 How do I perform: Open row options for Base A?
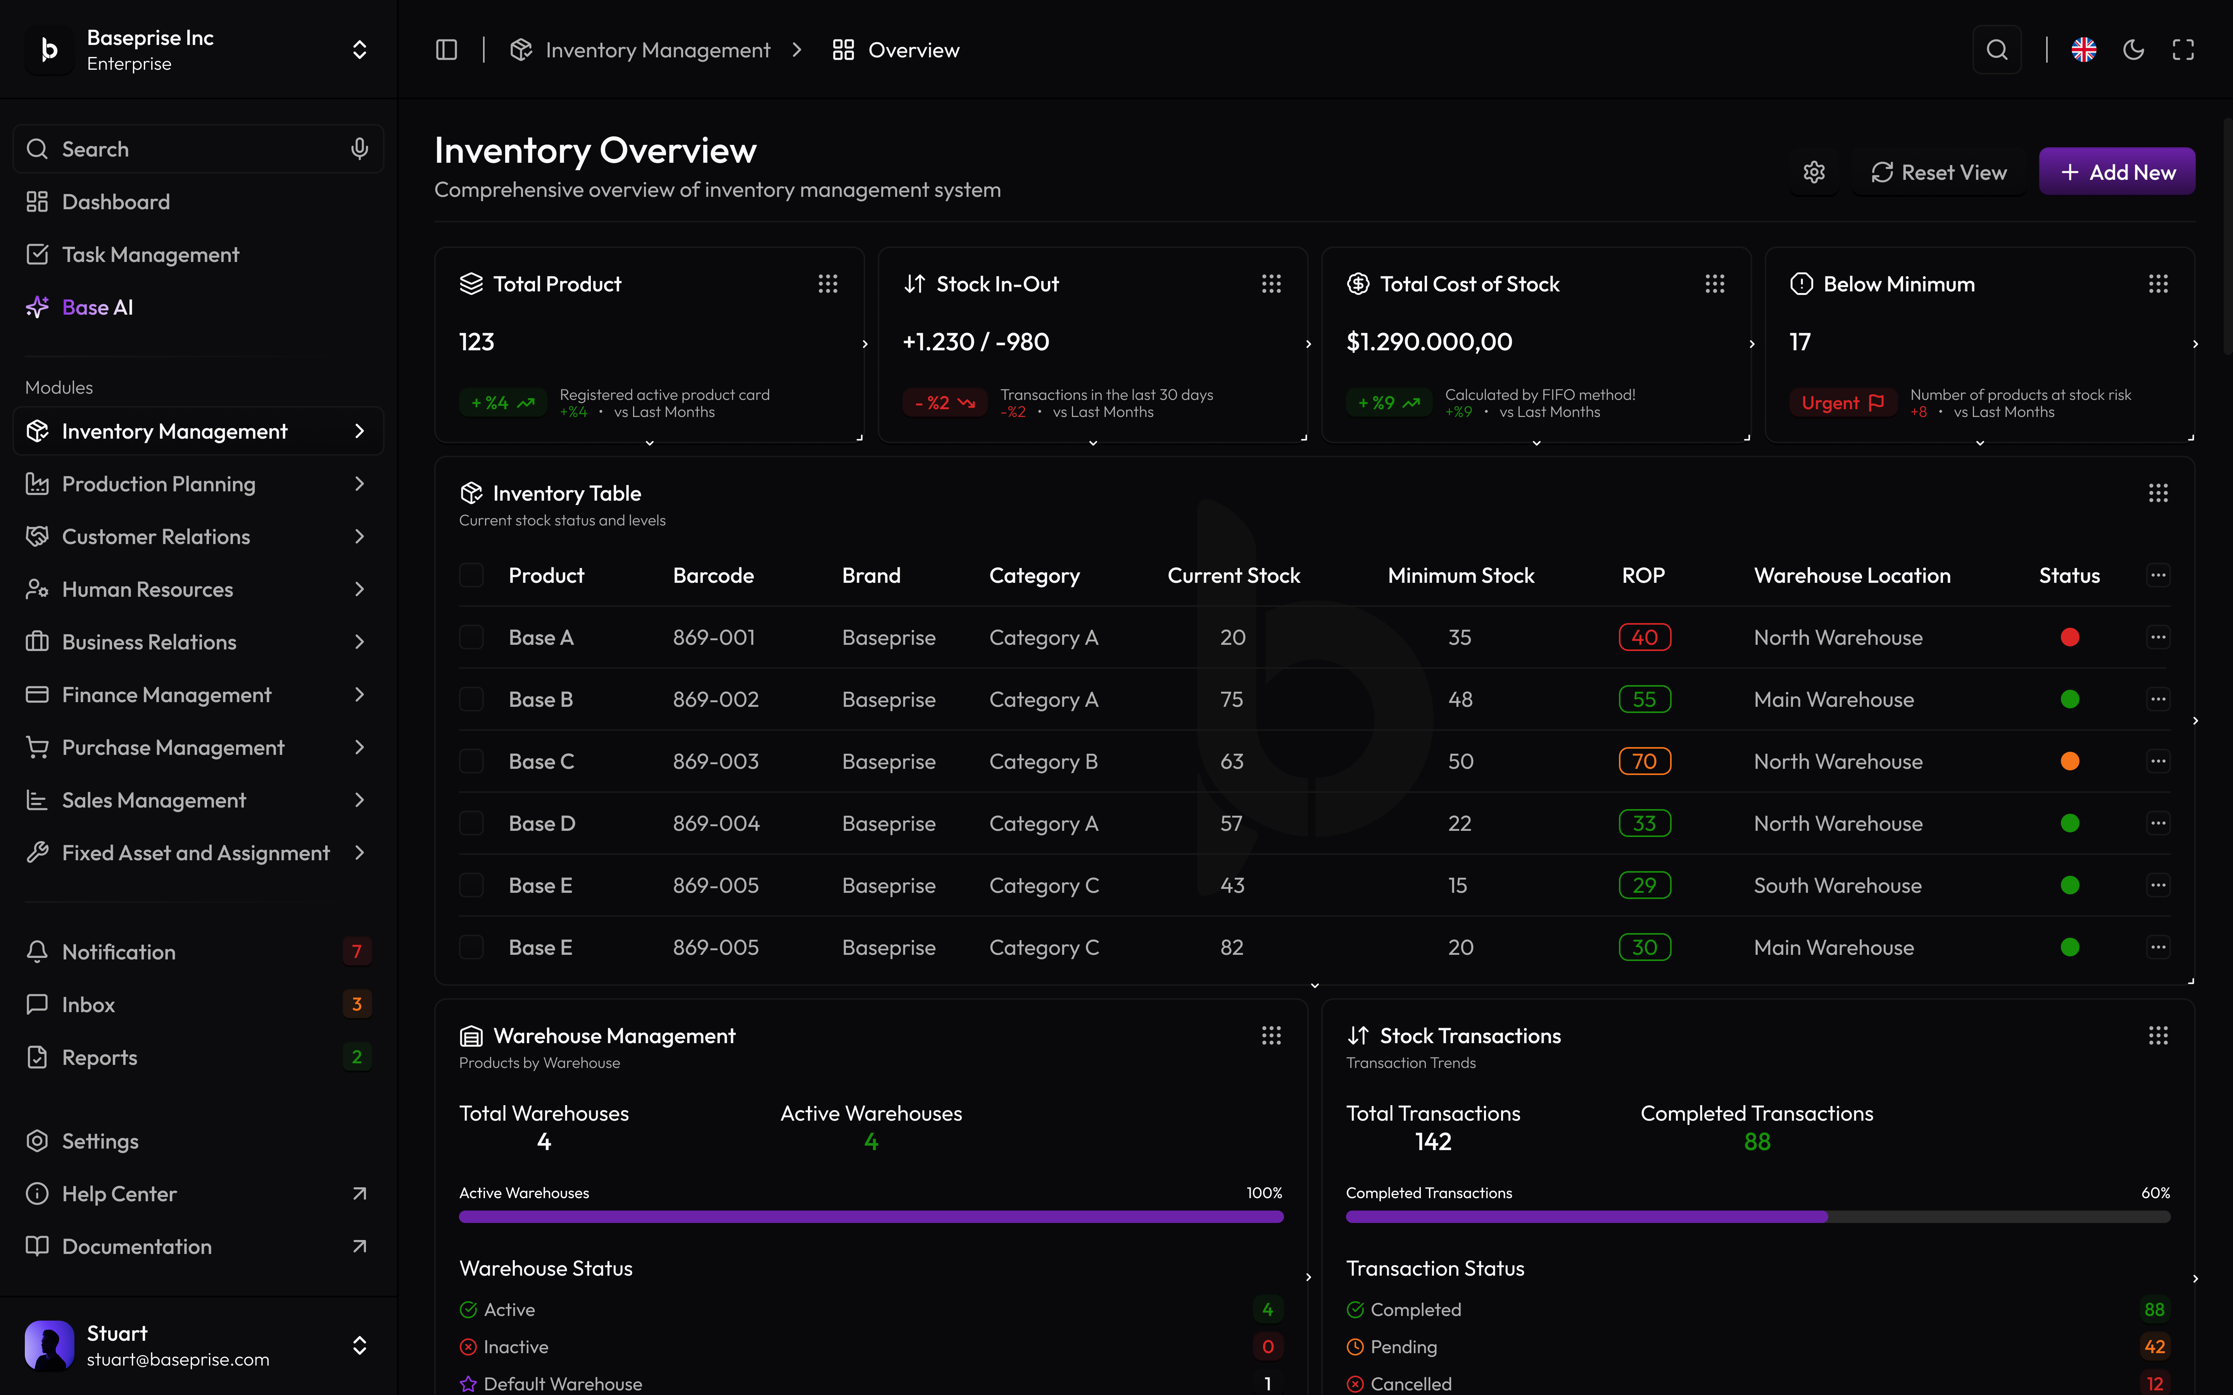pos(2157,637)
